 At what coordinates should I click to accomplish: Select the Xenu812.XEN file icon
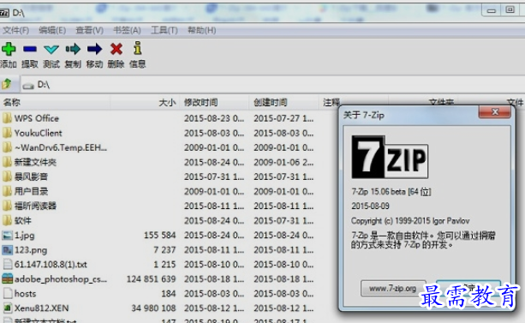pyautogui.click(x=8, y=308)
